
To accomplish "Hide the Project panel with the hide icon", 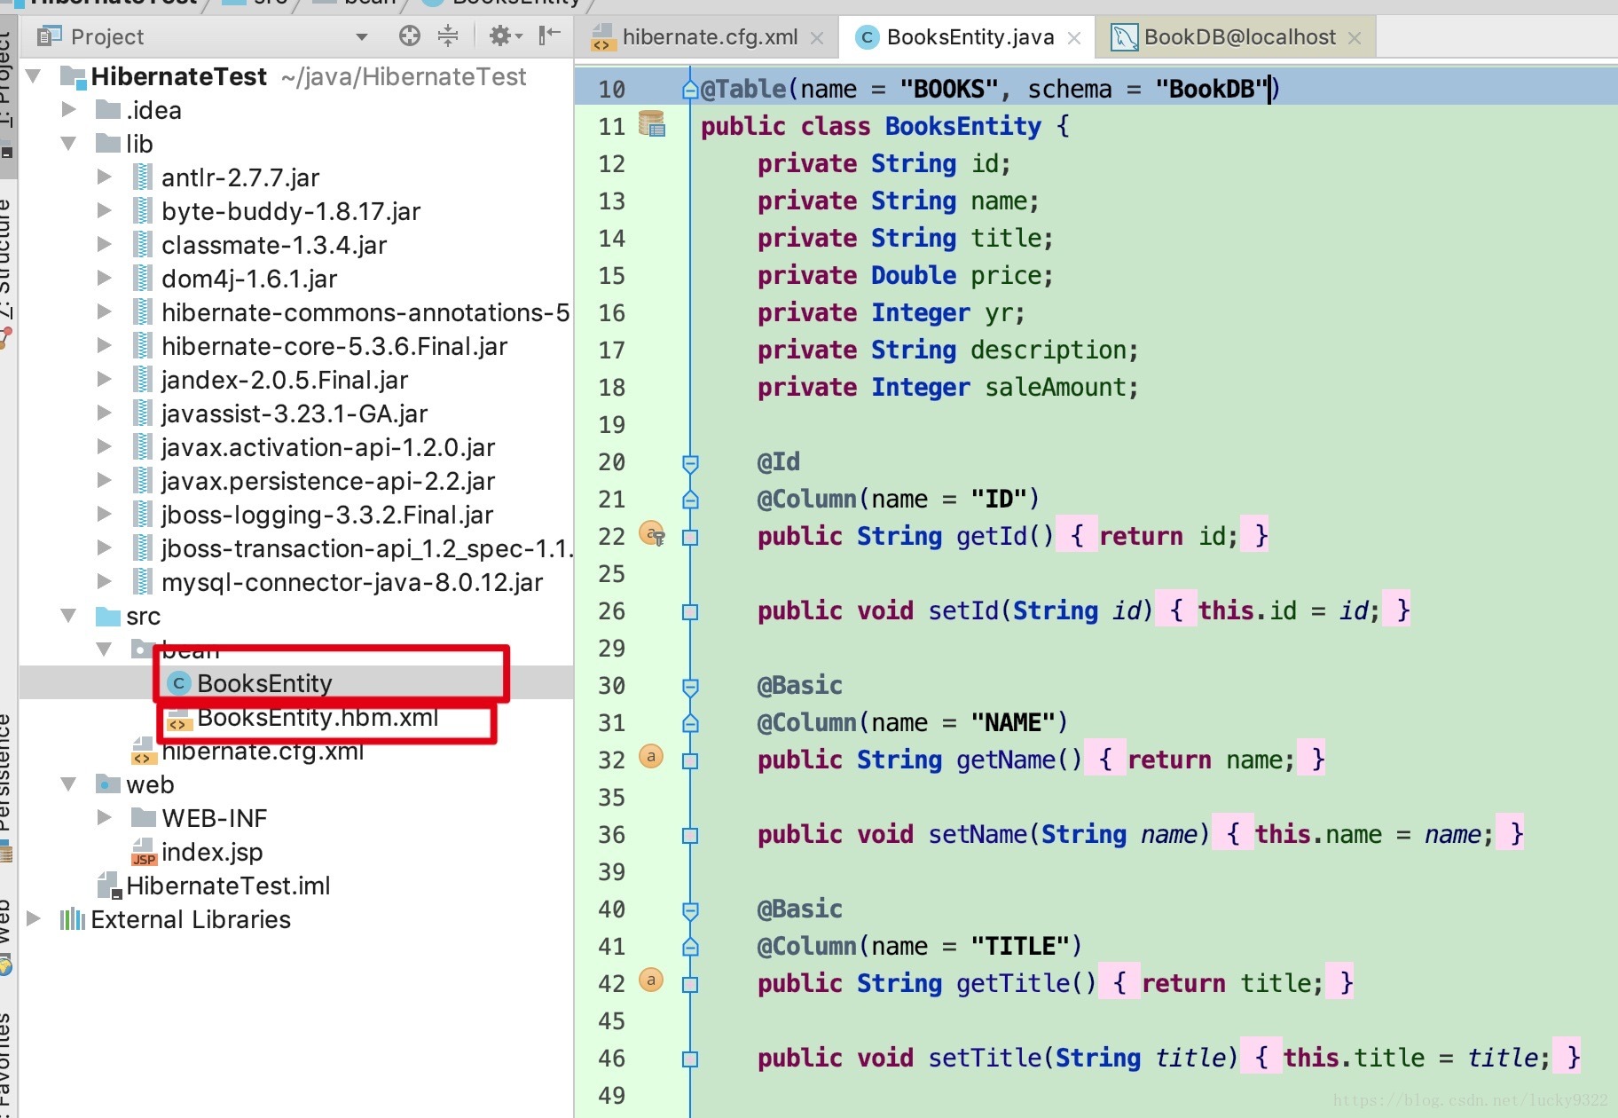I will coord(549,35).
